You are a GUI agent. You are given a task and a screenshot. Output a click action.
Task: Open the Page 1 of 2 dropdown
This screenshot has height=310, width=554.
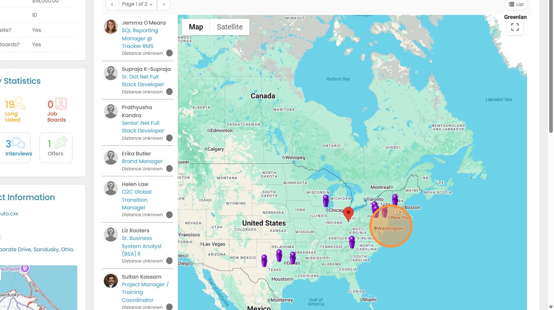coord(138,4)
